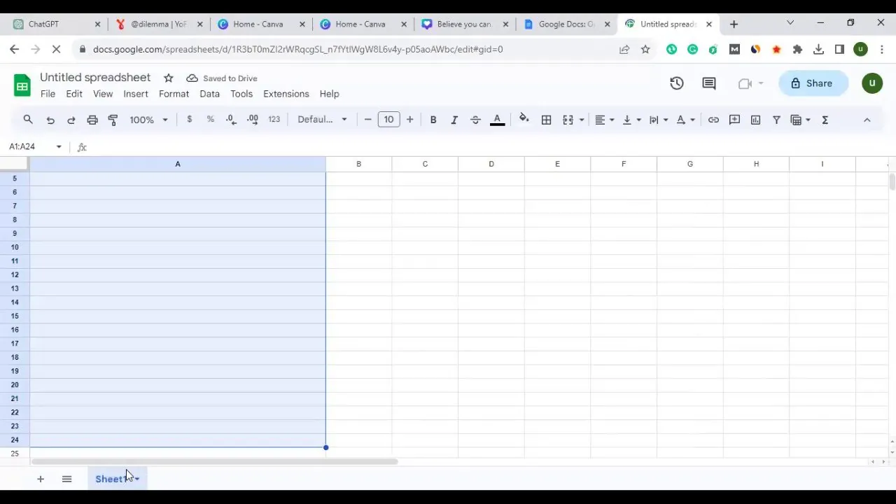The width and height of the screenshot is (896, 504).
Task: Open the version history clock icon
Action: tap(676, 83)
